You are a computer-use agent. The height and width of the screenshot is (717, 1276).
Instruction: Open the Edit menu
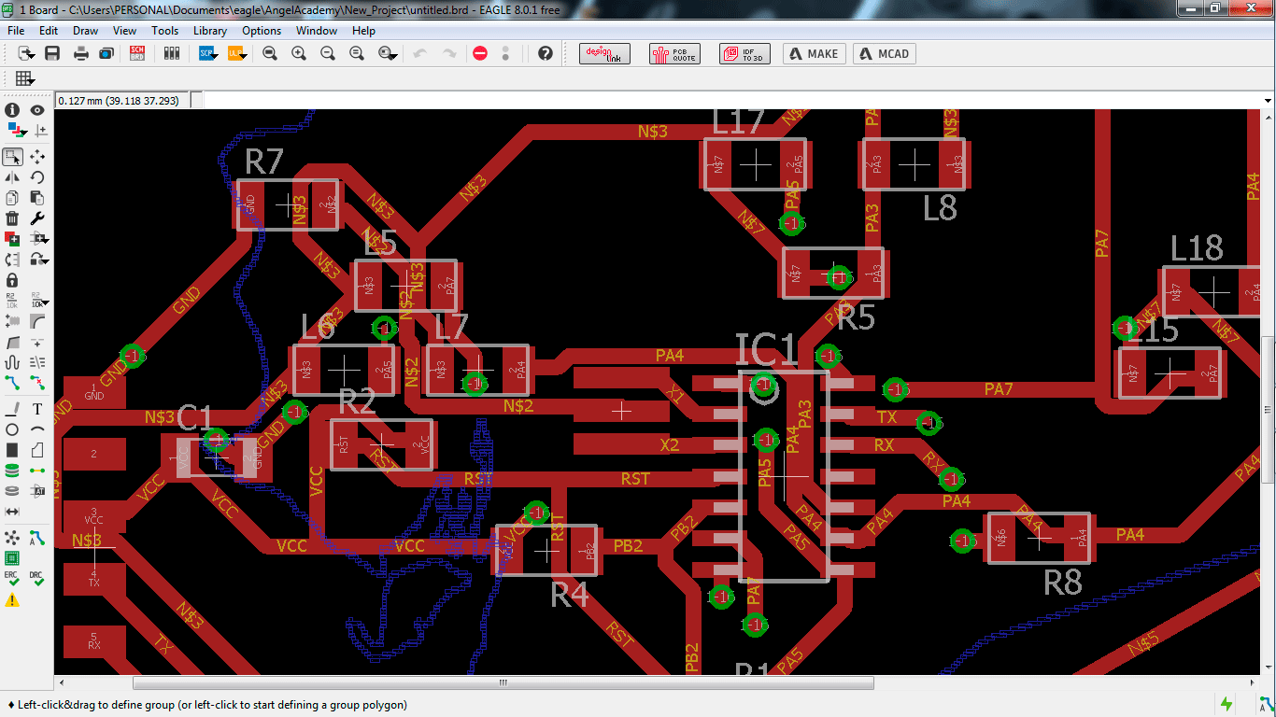(x=49, y=31)
